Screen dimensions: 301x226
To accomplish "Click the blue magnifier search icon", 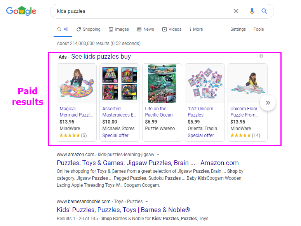I will (264, 11).
